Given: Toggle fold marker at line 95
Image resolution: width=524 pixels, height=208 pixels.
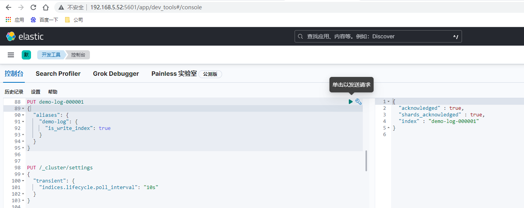Looking at the screenshot, I should point(23,148).
